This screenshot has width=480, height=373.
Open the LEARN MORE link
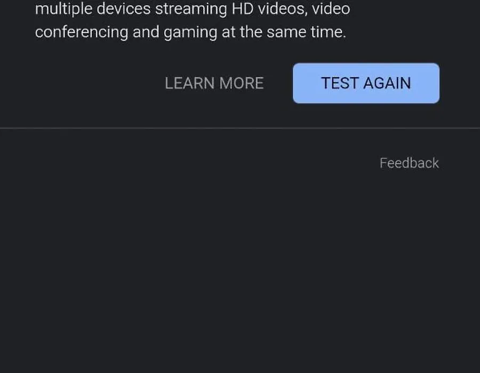[x=214, y=83]
